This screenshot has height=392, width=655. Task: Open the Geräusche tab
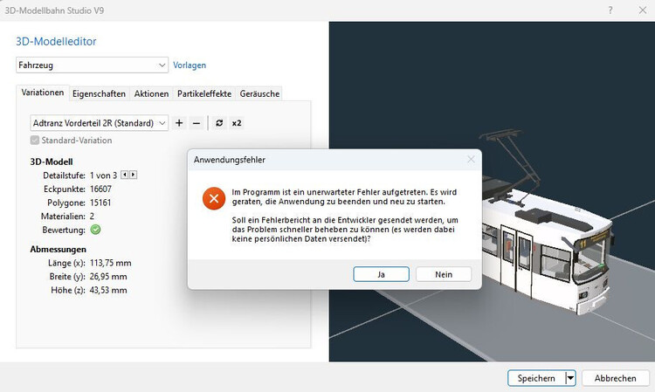click(x=259, y=93)
